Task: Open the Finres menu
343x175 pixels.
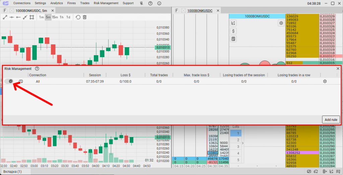Action: [71, 3]
